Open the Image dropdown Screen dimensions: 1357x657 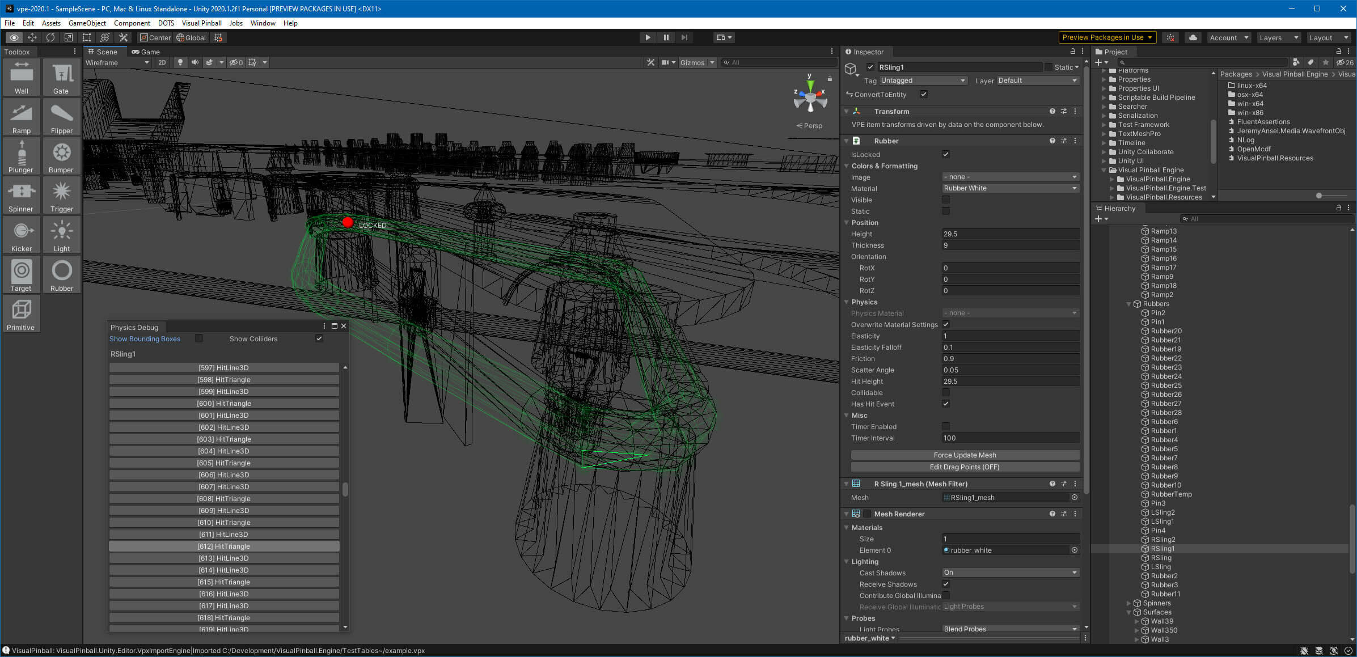pyautogui.click(x=1011, y=177)
